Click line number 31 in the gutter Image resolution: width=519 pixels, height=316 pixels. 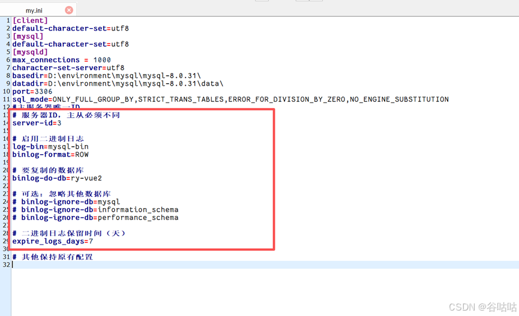click(6, 257)
